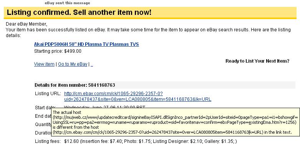Click the Listing URL: field label
Viewport: 300px width, 149px height.
[48, 94]
